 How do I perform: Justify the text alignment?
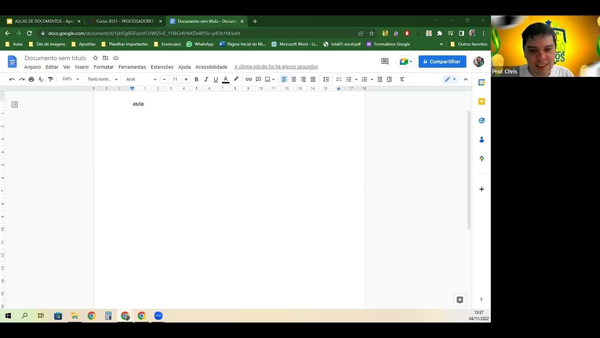[x=313, y=79]
